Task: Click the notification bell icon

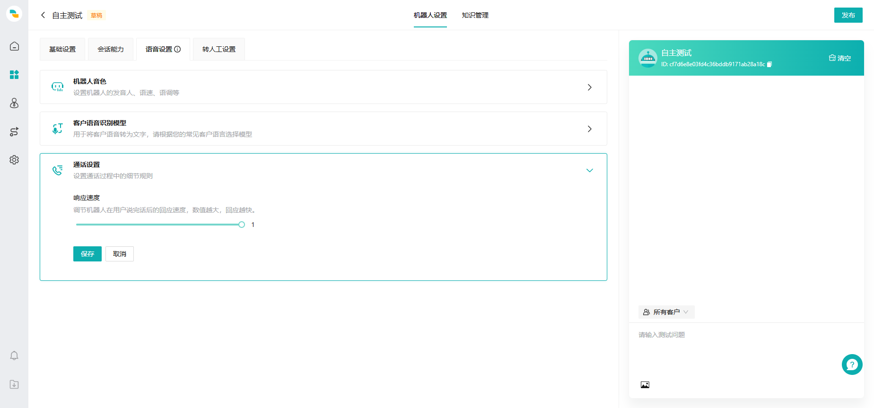Action: pos(14,356)
